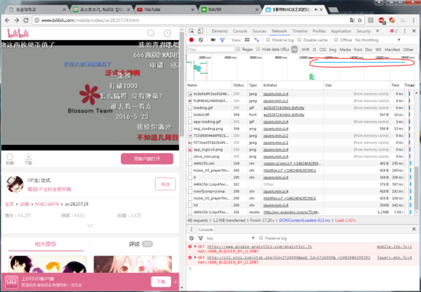Click the translate page icon in the address bar
The width and height of the screenshot is (421, 292).
coord(352,20)
